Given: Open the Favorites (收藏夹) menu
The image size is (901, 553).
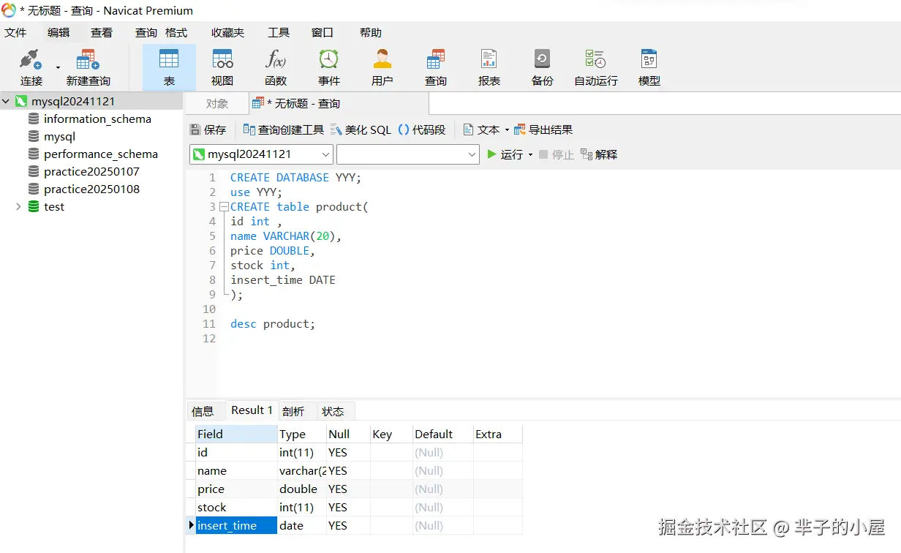Looking at the screenshot, I should point(227,32).
